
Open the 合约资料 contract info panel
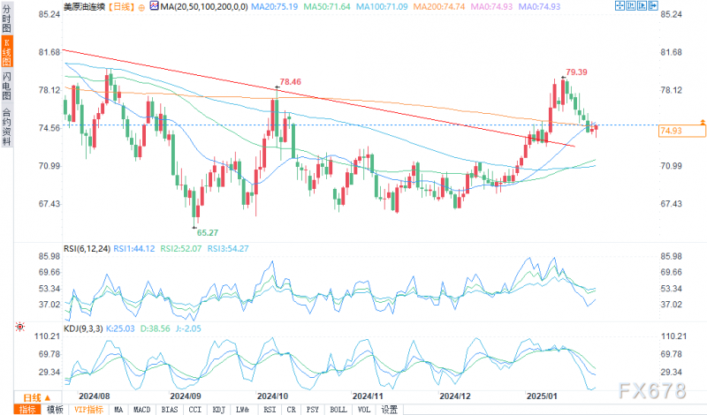tap(7, 126)
